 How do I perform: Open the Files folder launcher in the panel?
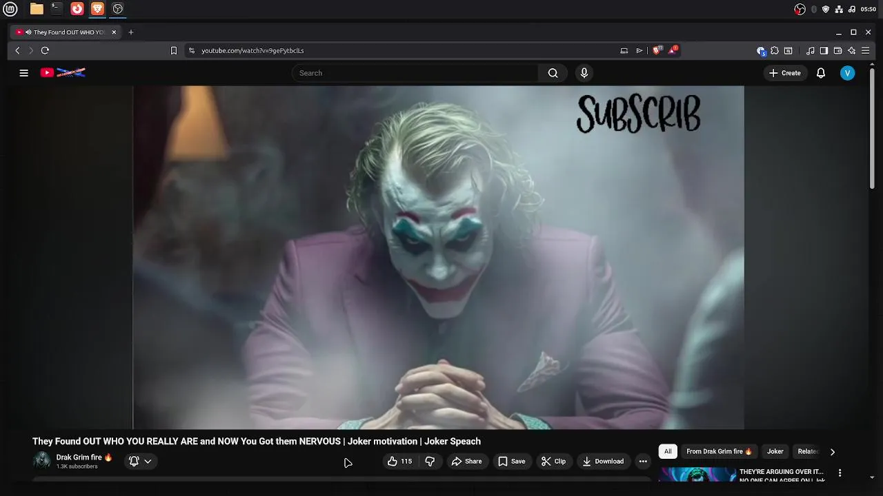point(37,9)
